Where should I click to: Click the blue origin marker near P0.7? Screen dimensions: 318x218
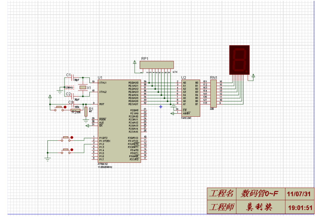pos(161,107)
